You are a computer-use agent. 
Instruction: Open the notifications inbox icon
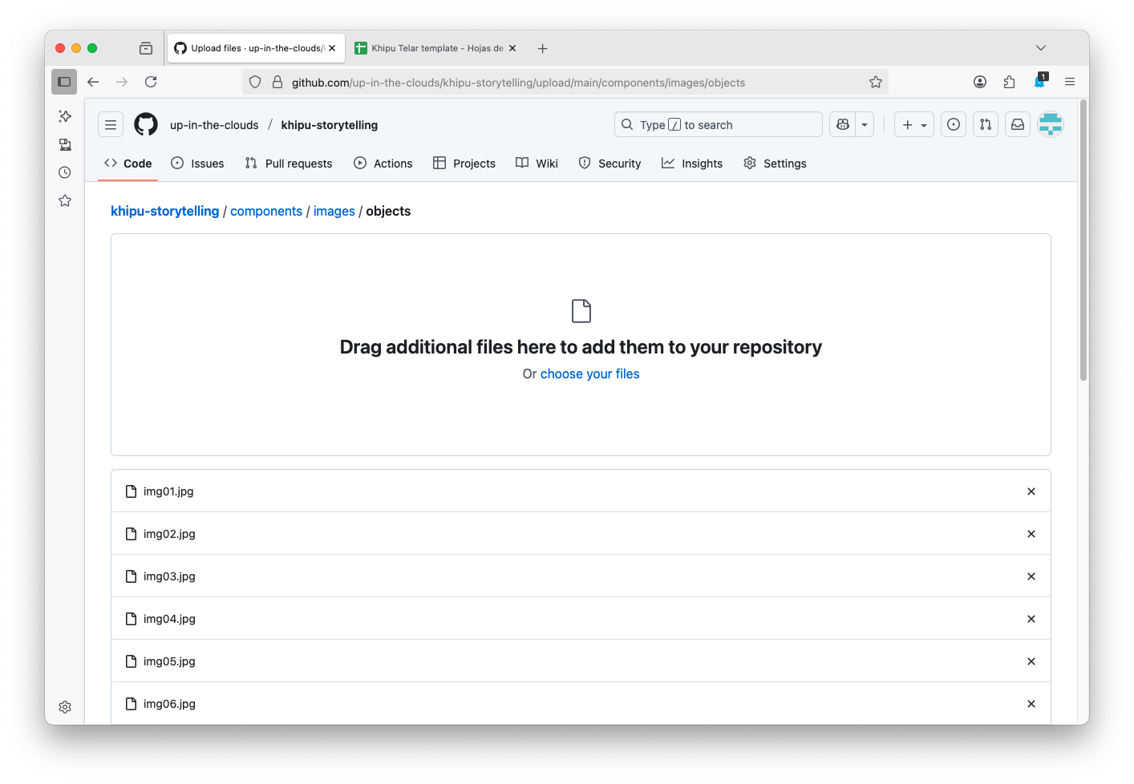point(1017,124)
